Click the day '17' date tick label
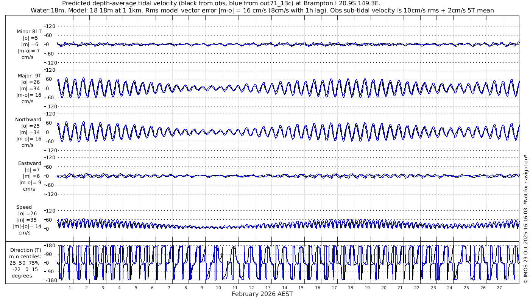Image resolution: width=530 pixels, height=302 pixels. pos(334,288)
